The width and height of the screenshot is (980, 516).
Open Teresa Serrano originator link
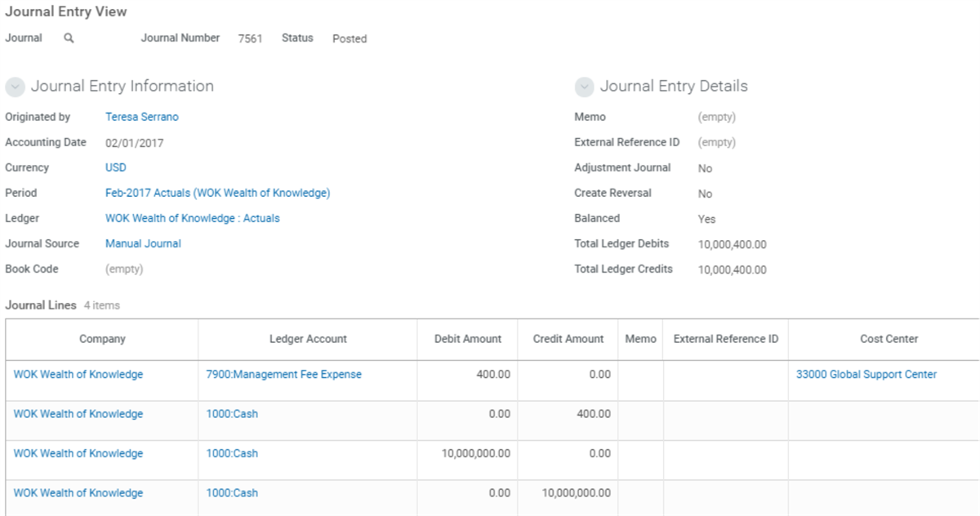(x=142, y=117)
